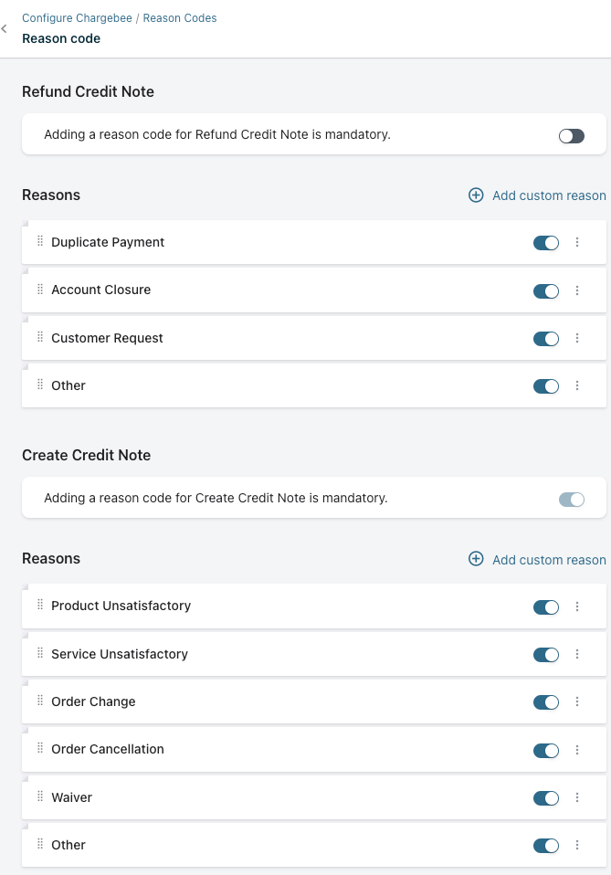Screen dimensions: 611x875
Task: Open the options menu for Service Unsatisfactory
Action: tap(577, 655)
